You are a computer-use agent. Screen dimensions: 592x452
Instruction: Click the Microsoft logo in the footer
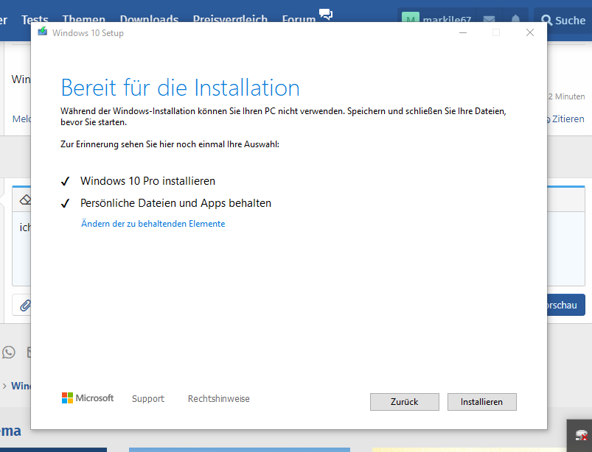click(88, 398)
